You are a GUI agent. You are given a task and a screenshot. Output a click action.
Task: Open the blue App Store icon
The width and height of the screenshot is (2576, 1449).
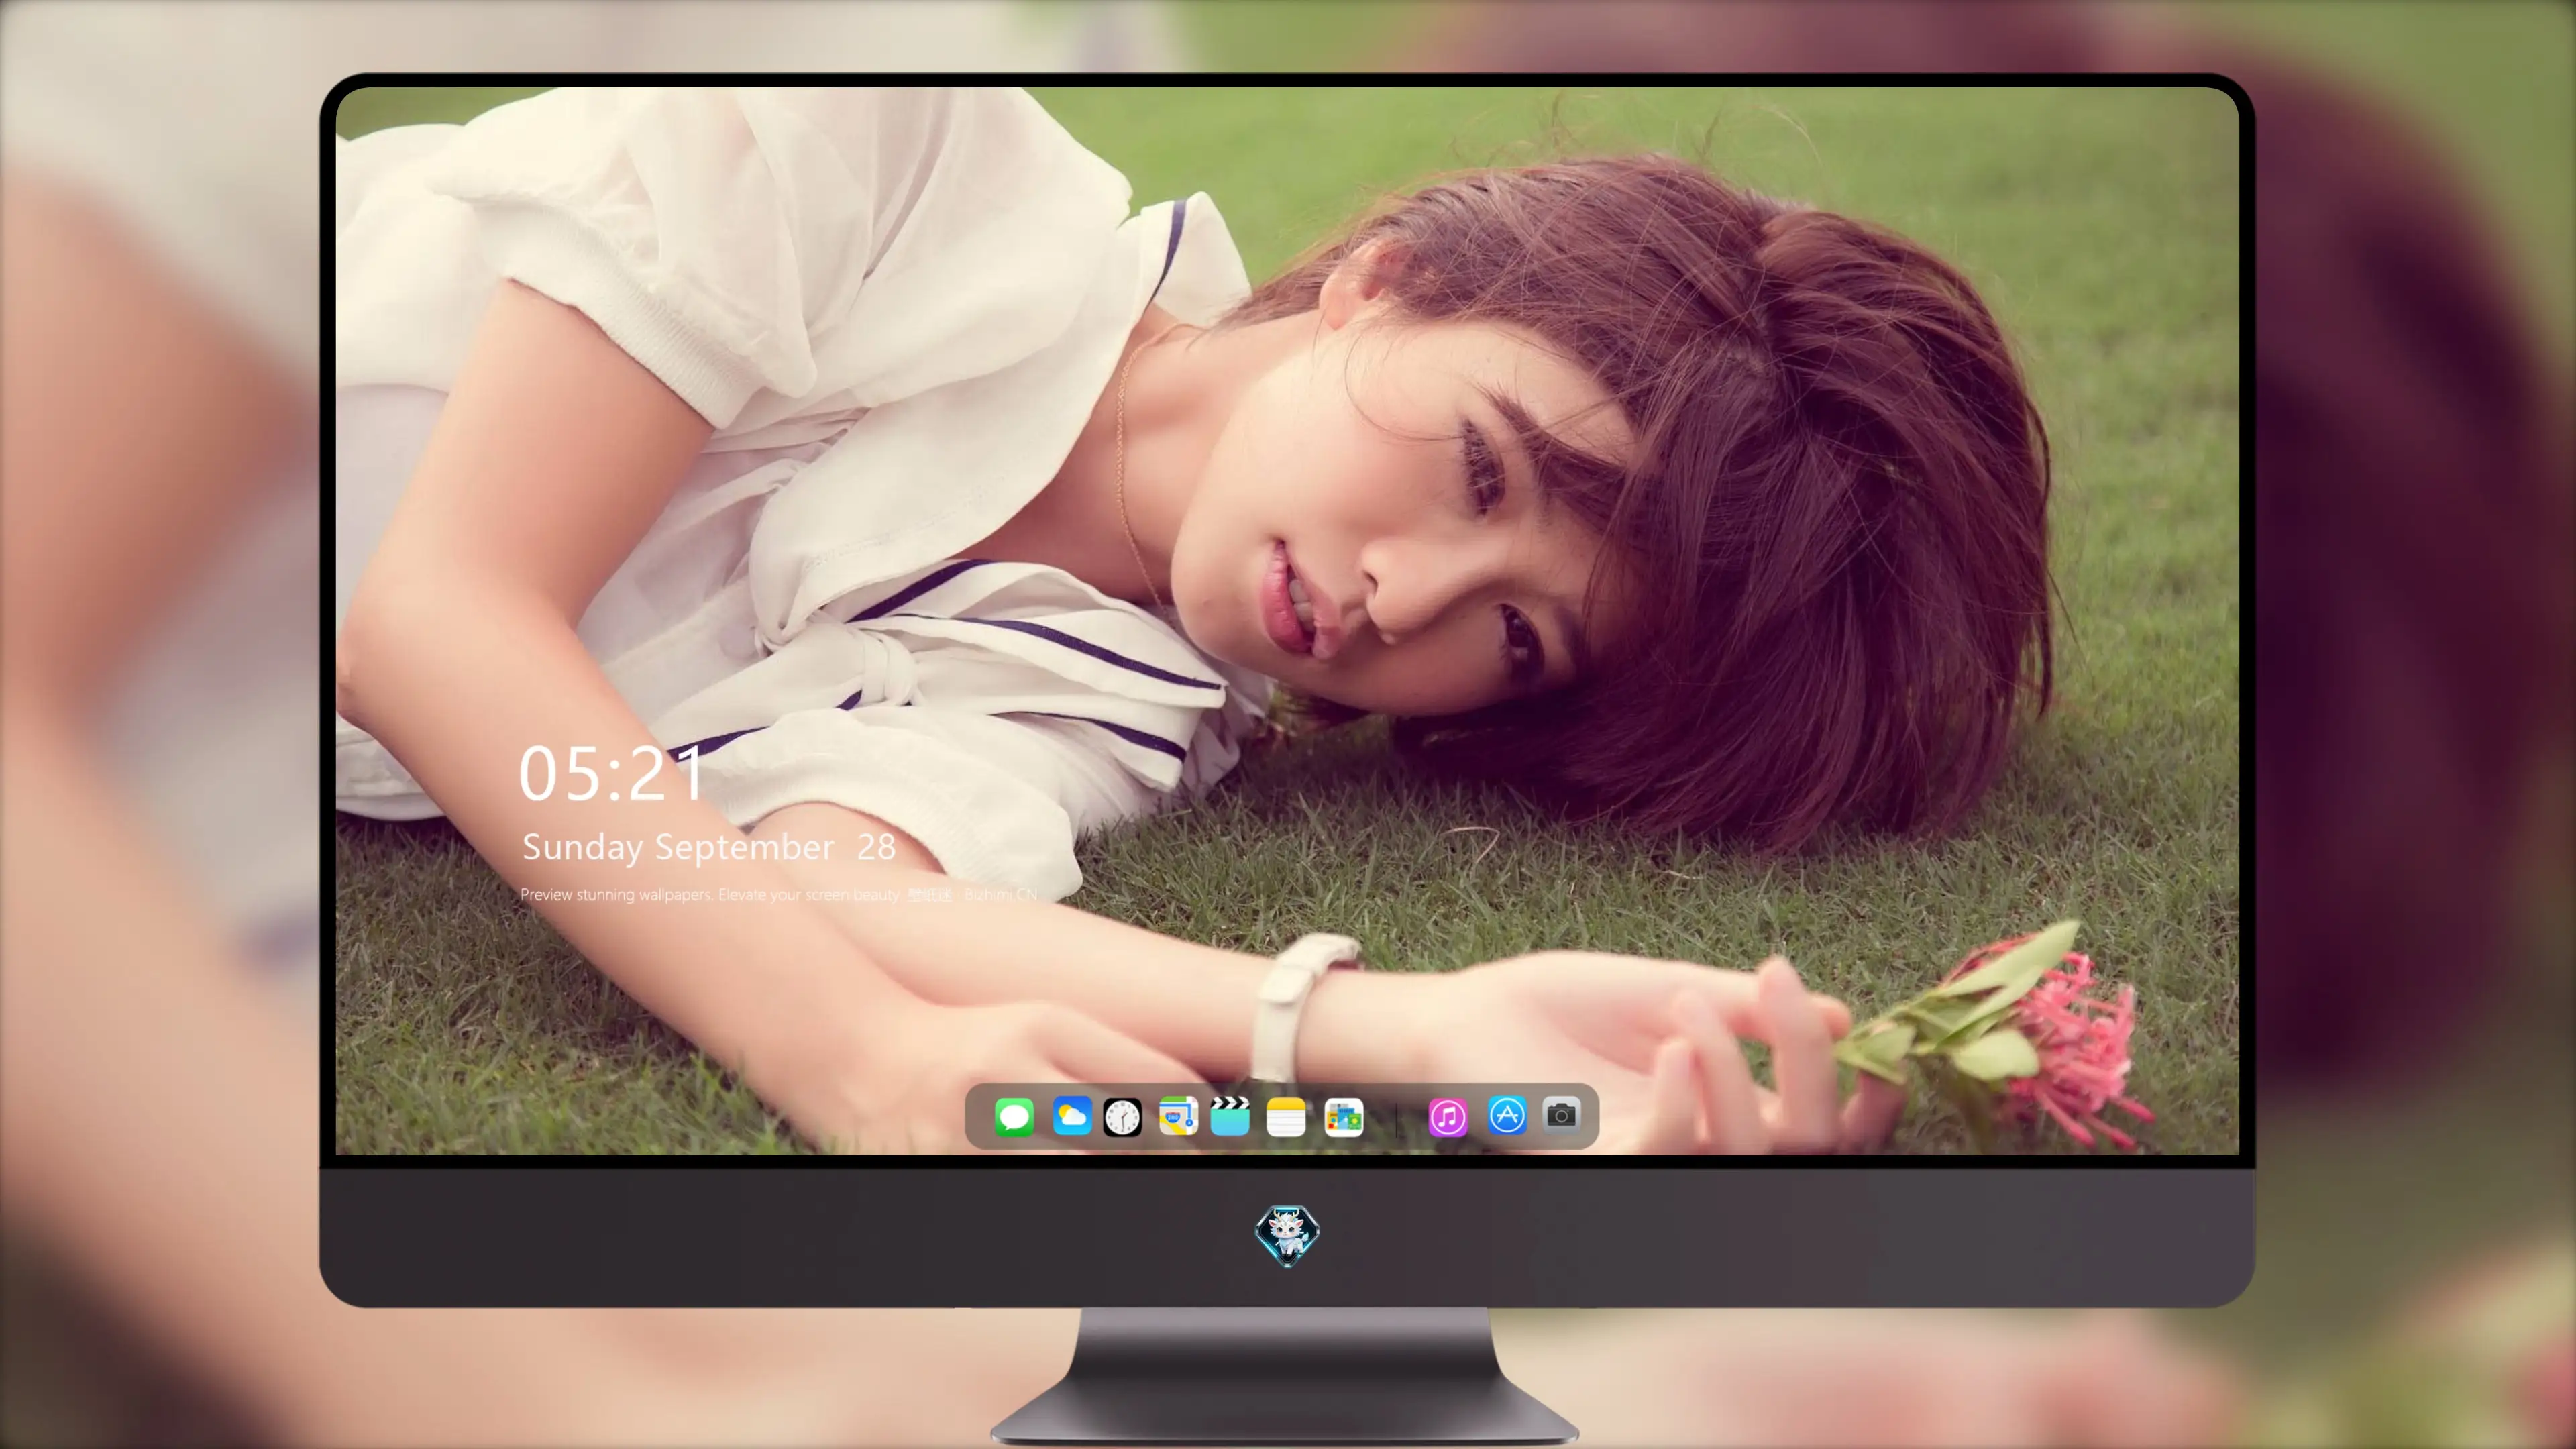1506,1115
